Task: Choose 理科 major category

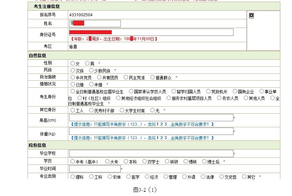Action: [73, 177]
